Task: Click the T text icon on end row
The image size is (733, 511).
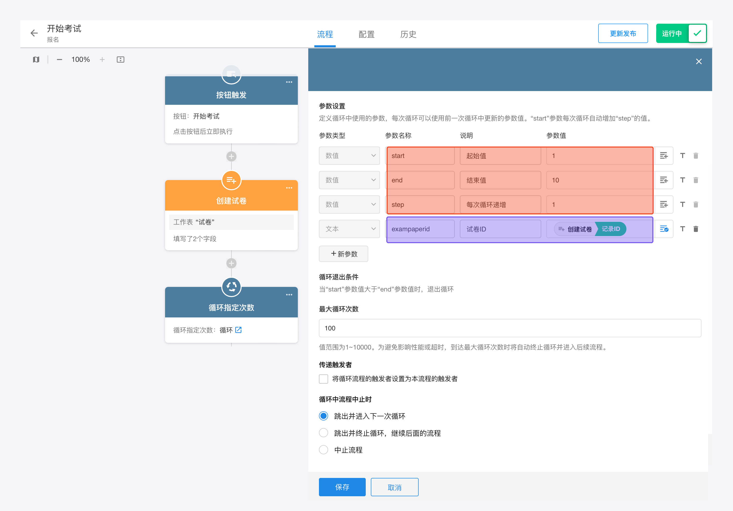Action: click(682, 180)
